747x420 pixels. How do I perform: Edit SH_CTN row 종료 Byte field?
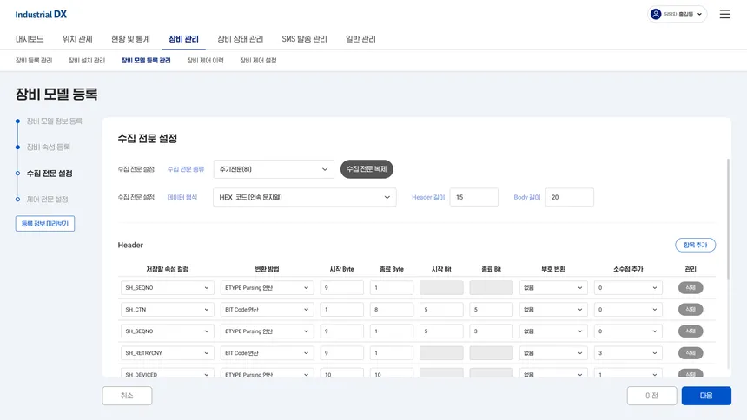(x=392, y=310)
